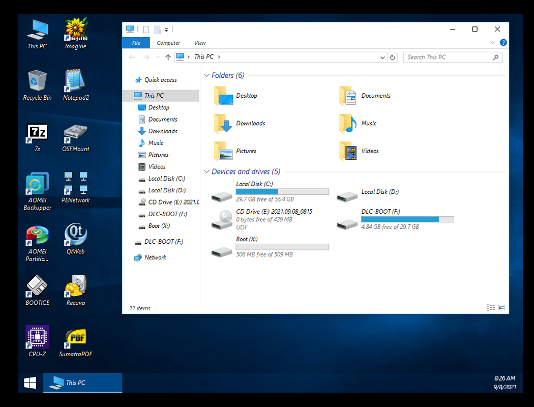Click the Properties icon in quick access toolbar
Viewport: 534px width, 407px height.
[146, 30]
